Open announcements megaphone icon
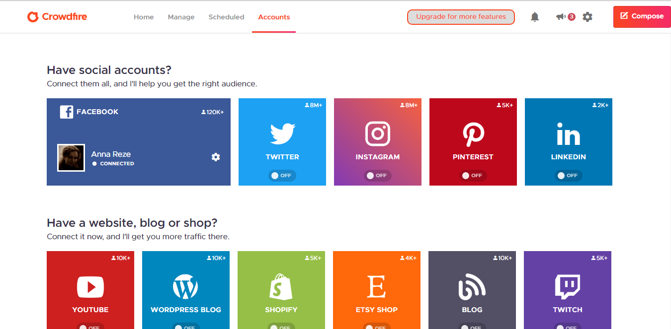 561,17
